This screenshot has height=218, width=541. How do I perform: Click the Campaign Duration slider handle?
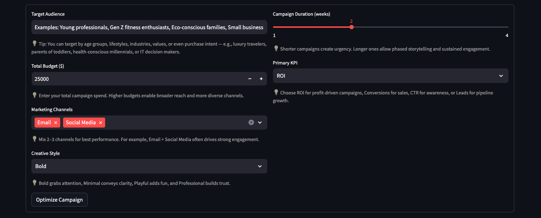[x=352, y=27]
